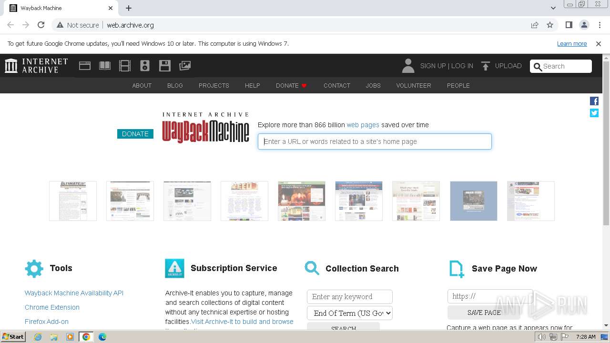Open the HELP menu item
The image size is (610, 343).
pyautogui.click(x=253, y=86)
